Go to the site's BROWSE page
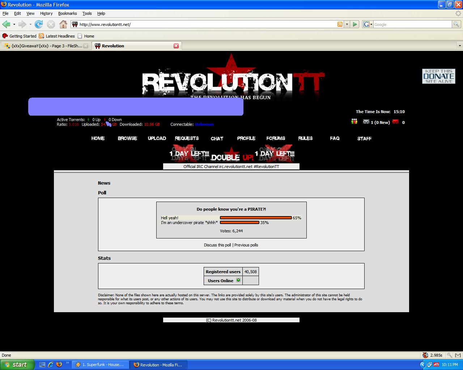463x370 pixels. [x=127, y=138]
